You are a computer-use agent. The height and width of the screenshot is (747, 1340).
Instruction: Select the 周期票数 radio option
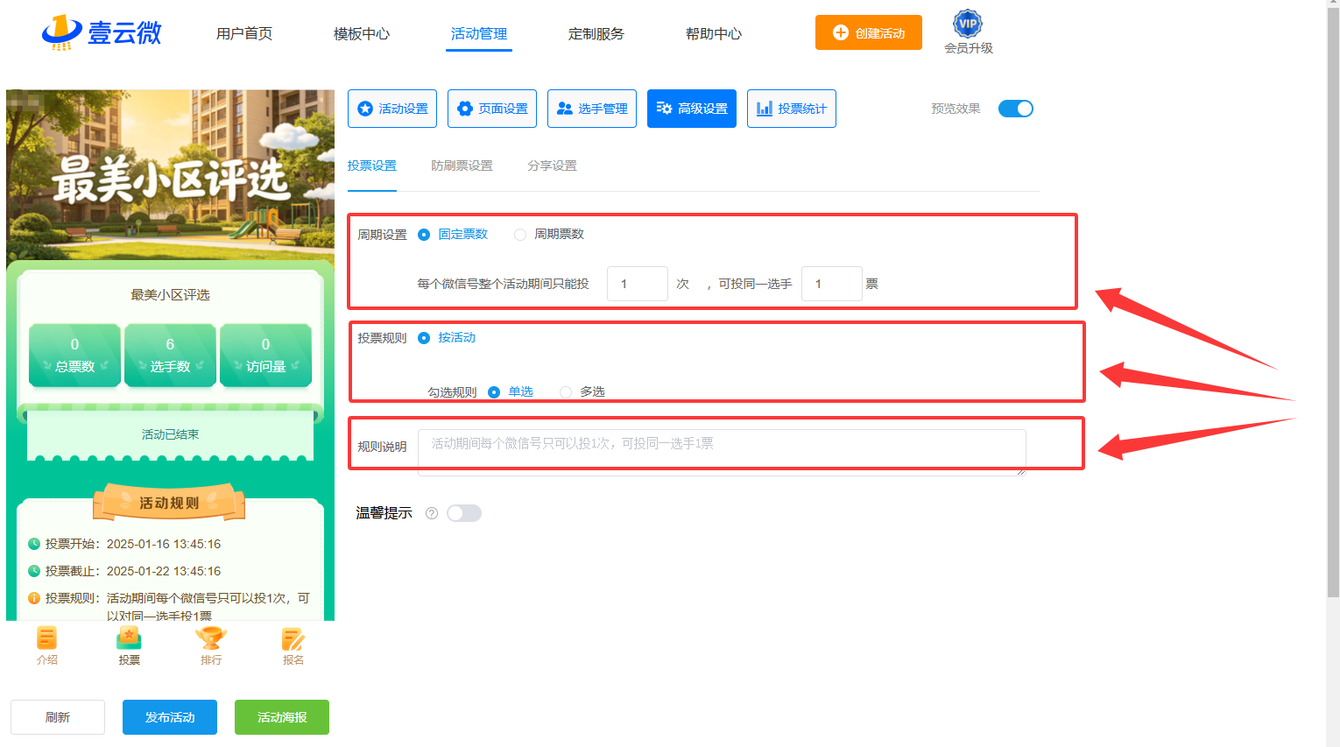520,235
